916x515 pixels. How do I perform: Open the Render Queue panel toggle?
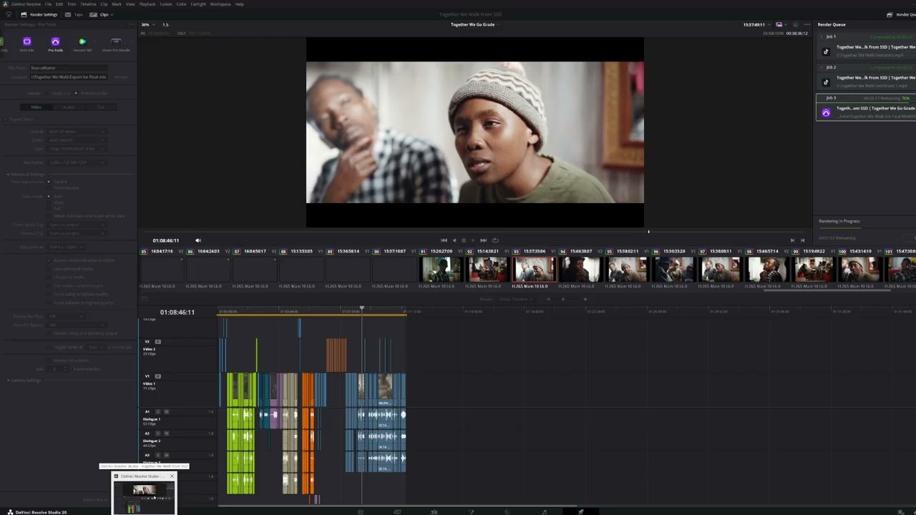(x=902, y=14)
